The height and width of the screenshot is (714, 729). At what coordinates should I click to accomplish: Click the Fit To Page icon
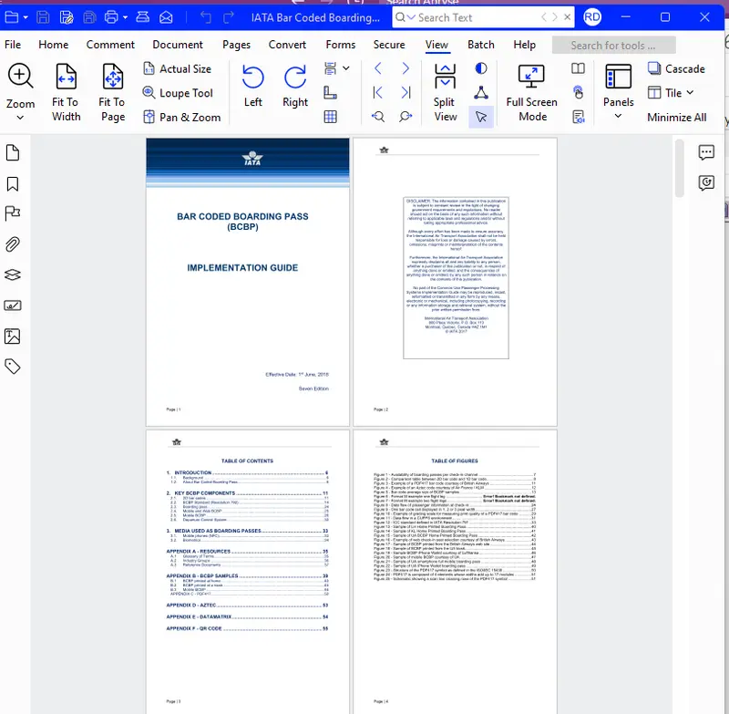(x=112, y=77)
